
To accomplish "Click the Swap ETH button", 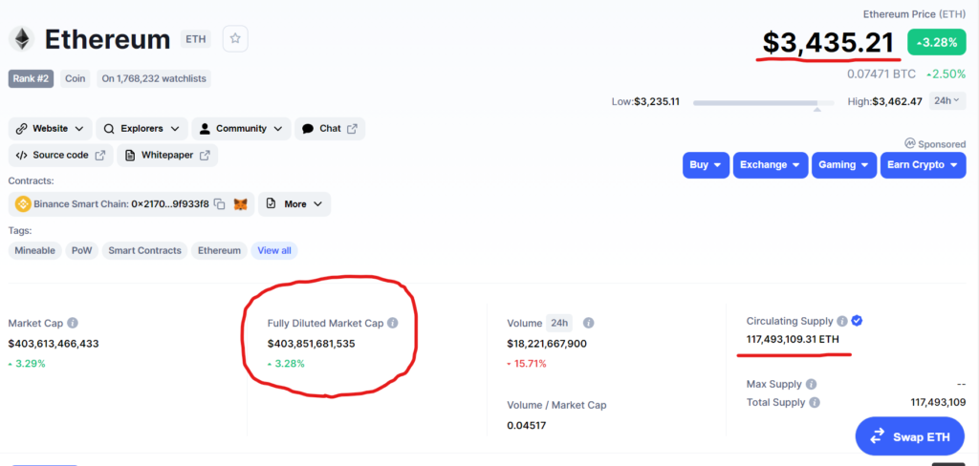I will [x=910, y=436].
